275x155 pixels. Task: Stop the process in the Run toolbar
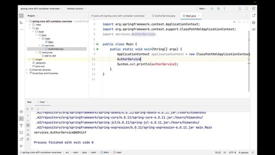click(32, 109)
